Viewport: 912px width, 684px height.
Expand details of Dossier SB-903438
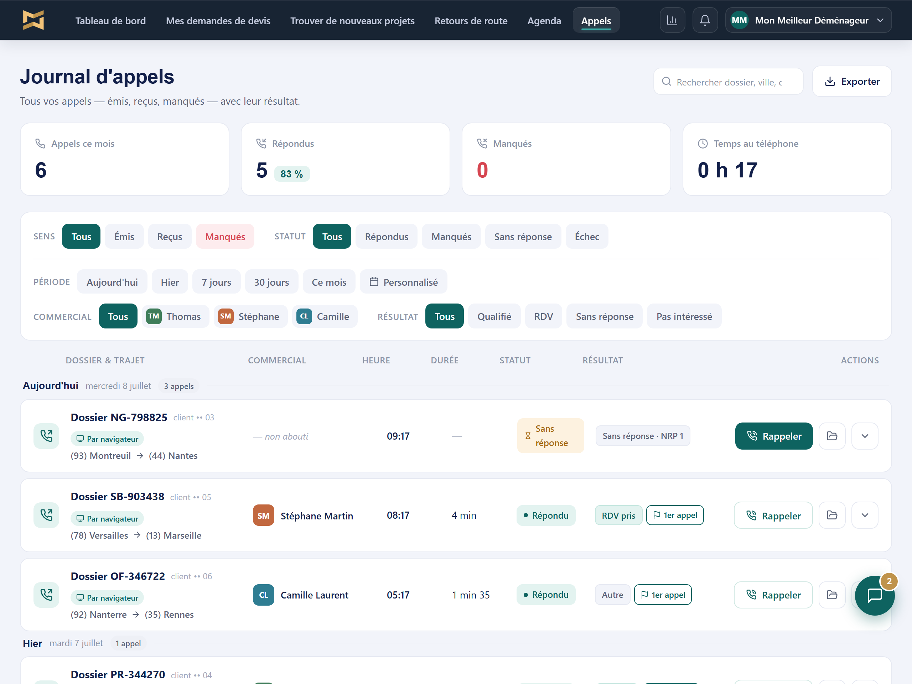[x=865, y=515]
